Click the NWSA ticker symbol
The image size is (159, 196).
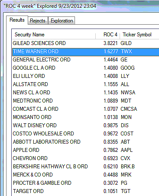tap(128, 93)
